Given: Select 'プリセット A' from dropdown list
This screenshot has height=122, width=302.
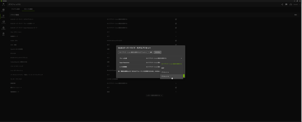Looking at the screenshot, I should coord(172,72).
